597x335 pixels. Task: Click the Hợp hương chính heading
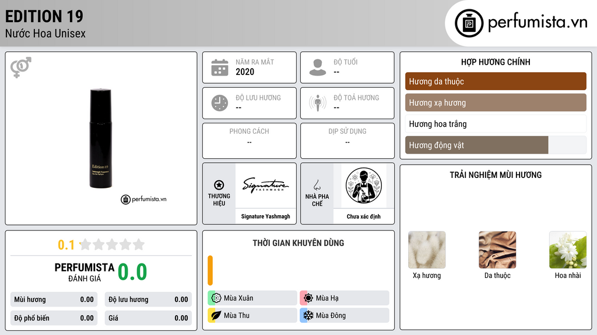[496, 62]
